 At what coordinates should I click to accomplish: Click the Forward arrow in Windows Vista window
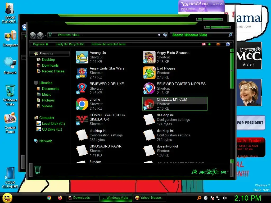click(x=40, y=35)
